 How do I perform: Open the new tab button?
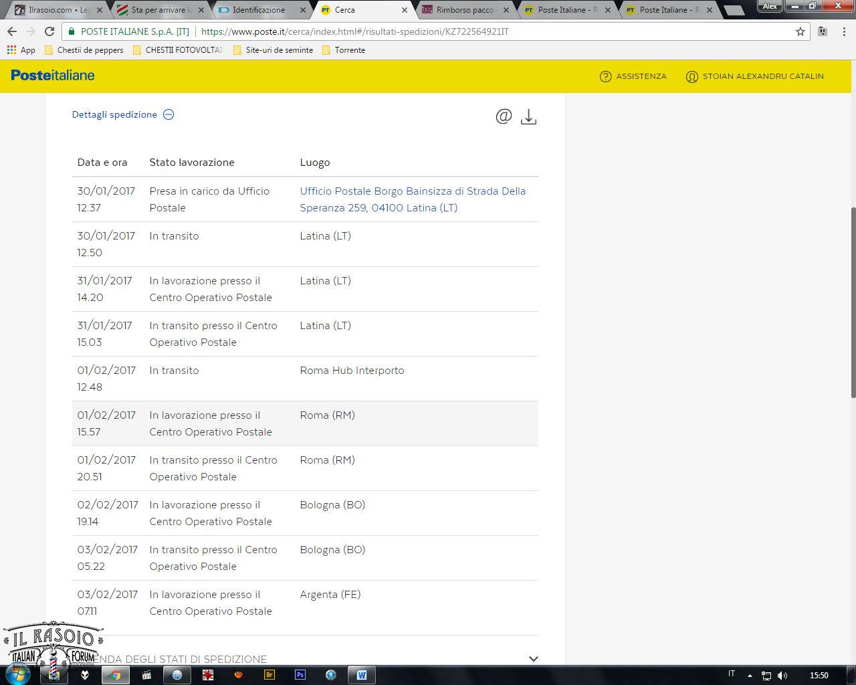pyautogui.click(x=734, y=11)
